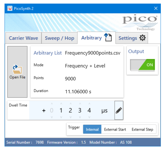
Task: Close the PicoSynth 2 window
Action: [156, 8]
